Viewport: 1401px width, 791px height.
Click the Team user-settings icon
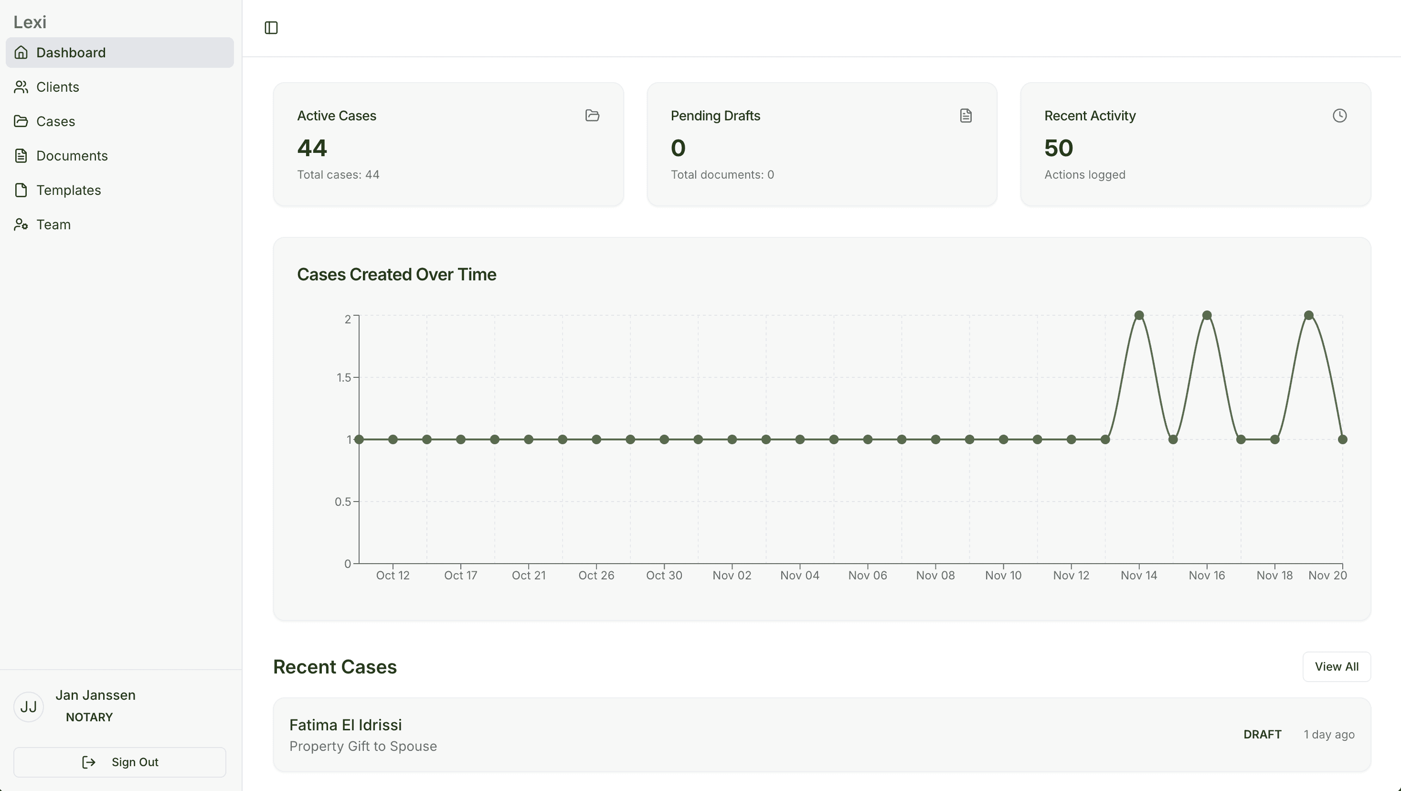pos(21,224)
